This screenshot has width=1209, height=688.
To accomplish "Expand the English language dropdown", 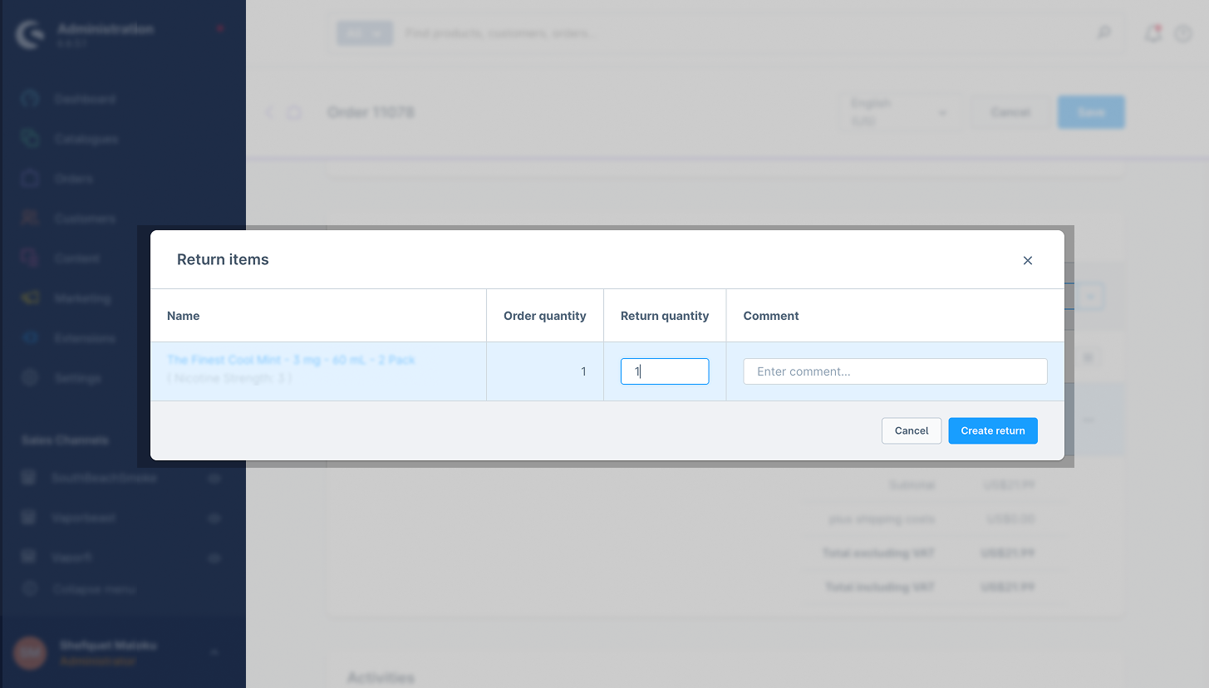I will tap(900, 112).
